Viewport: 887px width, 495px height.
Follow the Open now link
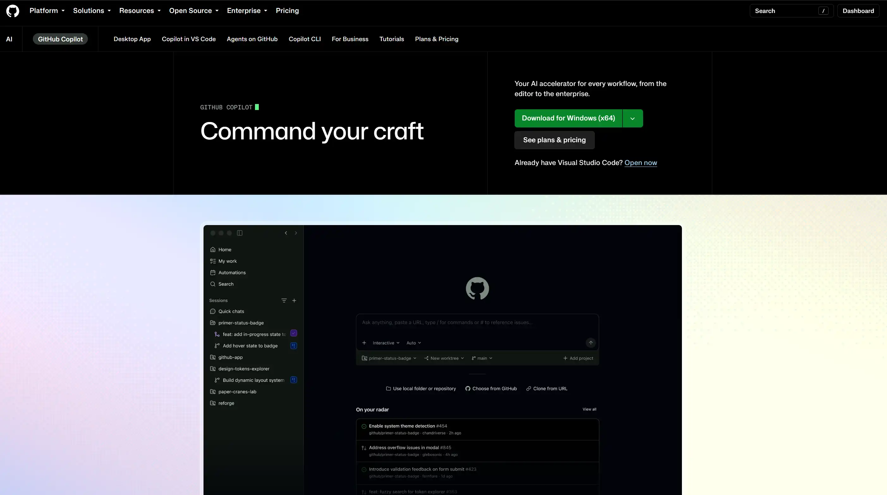click(641, 162)
